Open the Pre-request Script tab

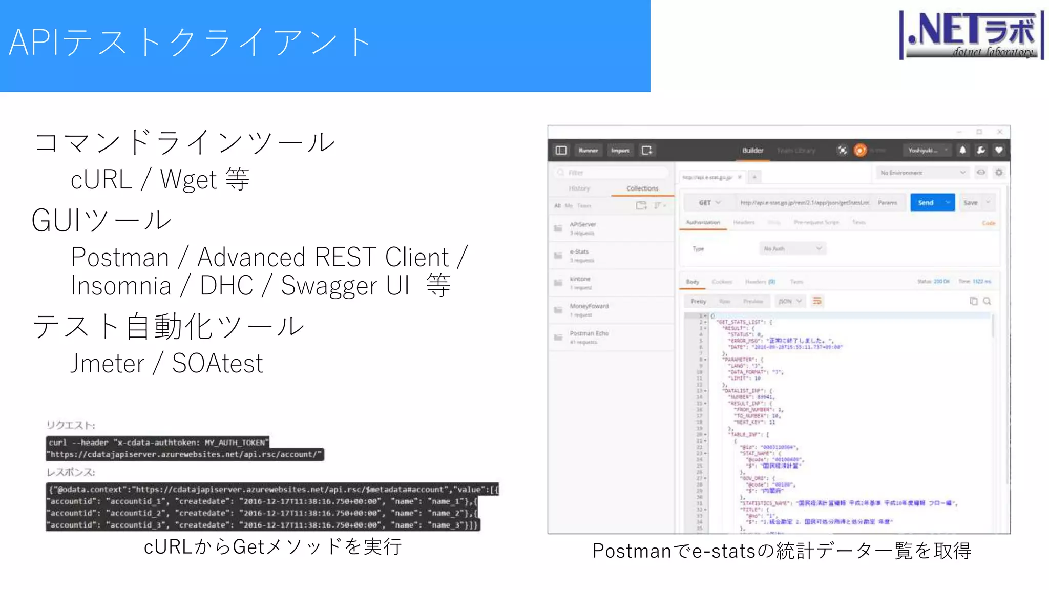click(x=816, y=222)
